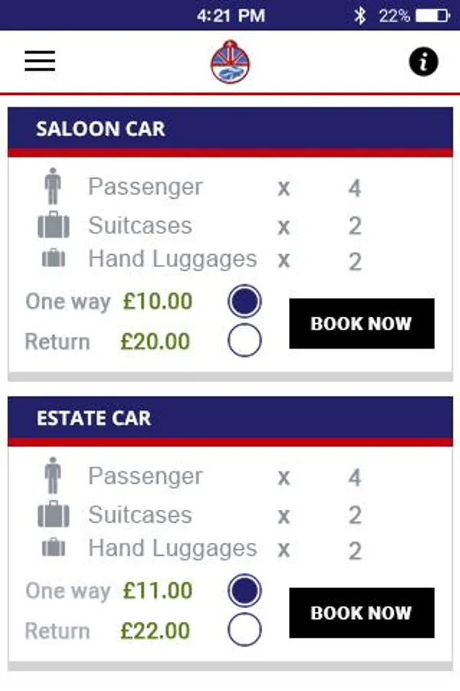This screenshot has height=691, width=460.
Task: Book the Estate Car now
Action: pos(361,613)
